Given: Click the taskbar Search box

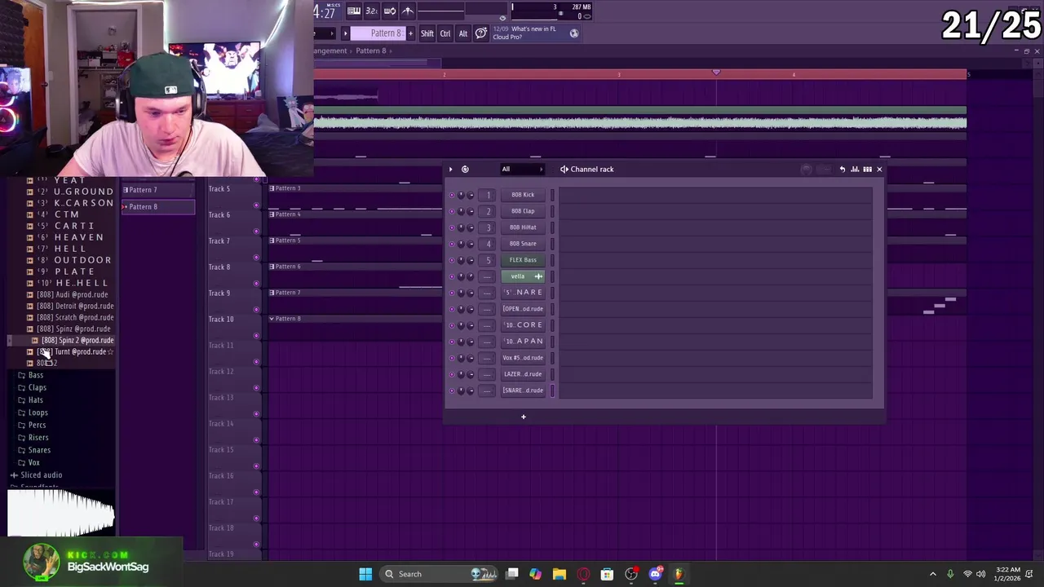Looking at the screenshot, I should 440,574.
